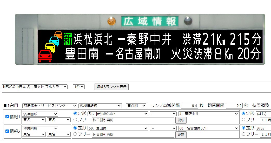
Task: Click 更新 button in the 情報1 row
Action: 181,120
